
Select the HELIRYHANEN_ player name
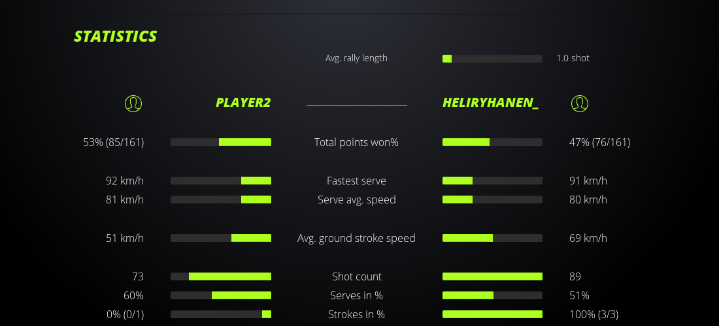(x=490, y=103)
